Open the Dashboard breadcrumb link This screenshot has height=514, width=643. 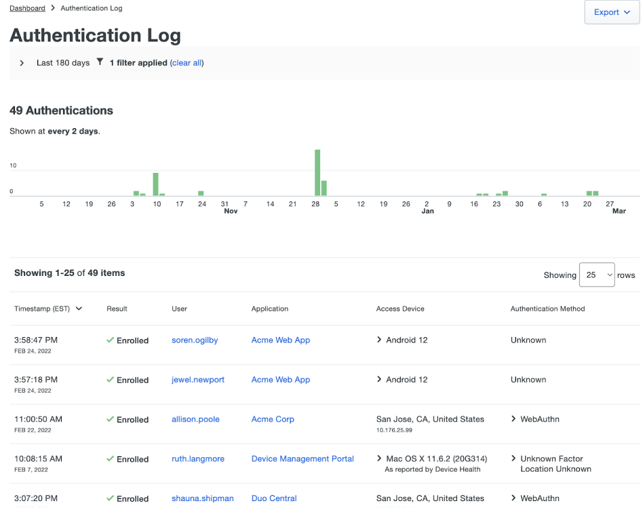(26, 7)
